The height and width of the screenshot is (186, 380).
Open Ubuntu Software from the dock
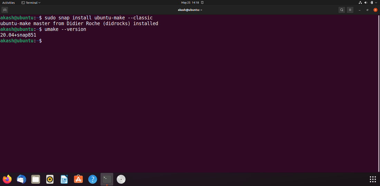tap(78, 179)
